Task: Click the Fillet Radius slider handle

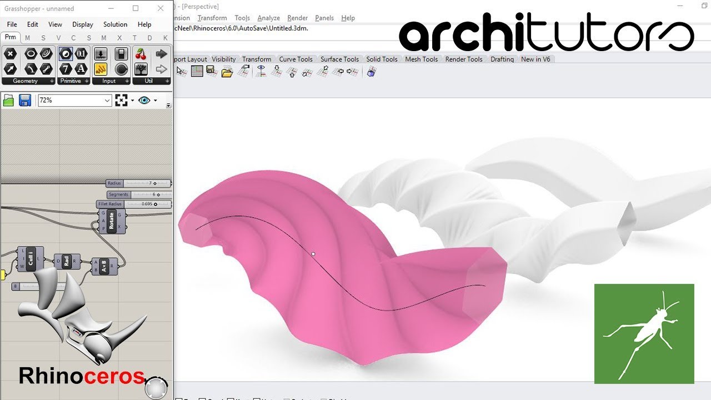Action: [156, 204]
